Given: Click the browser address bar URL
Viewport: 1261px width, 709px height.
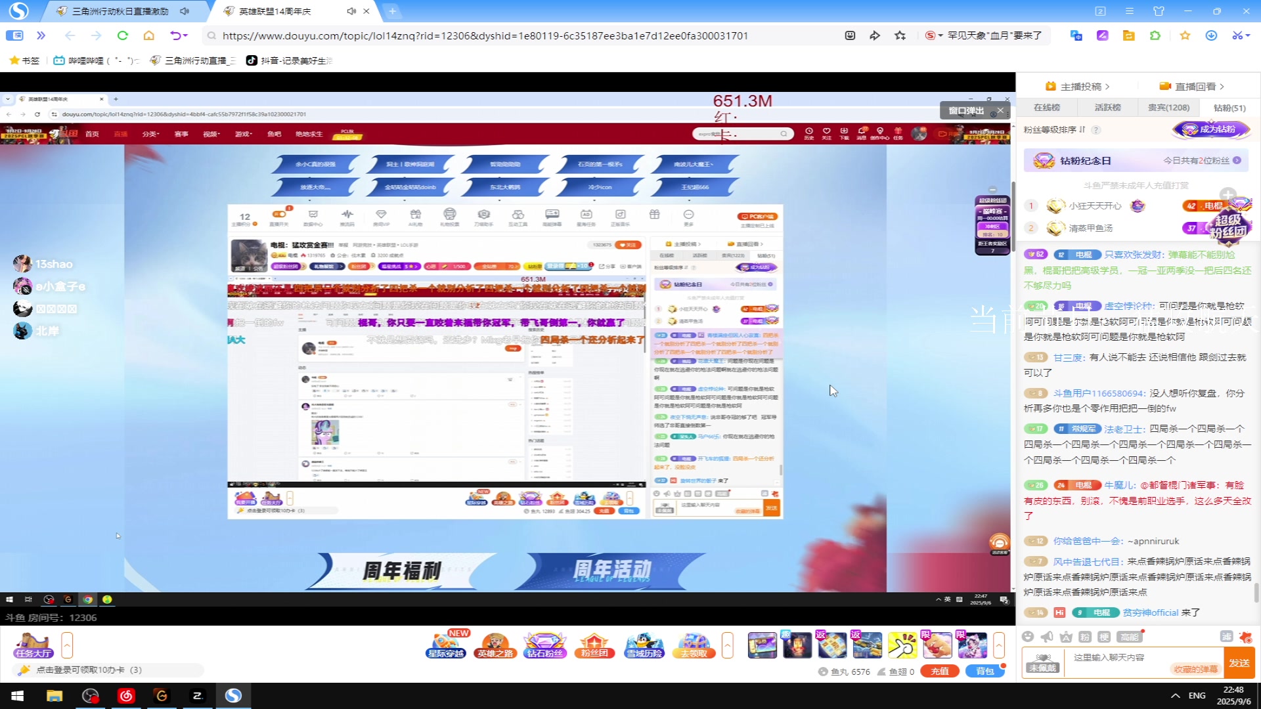Looking at the screenshot, I should 485,35.
